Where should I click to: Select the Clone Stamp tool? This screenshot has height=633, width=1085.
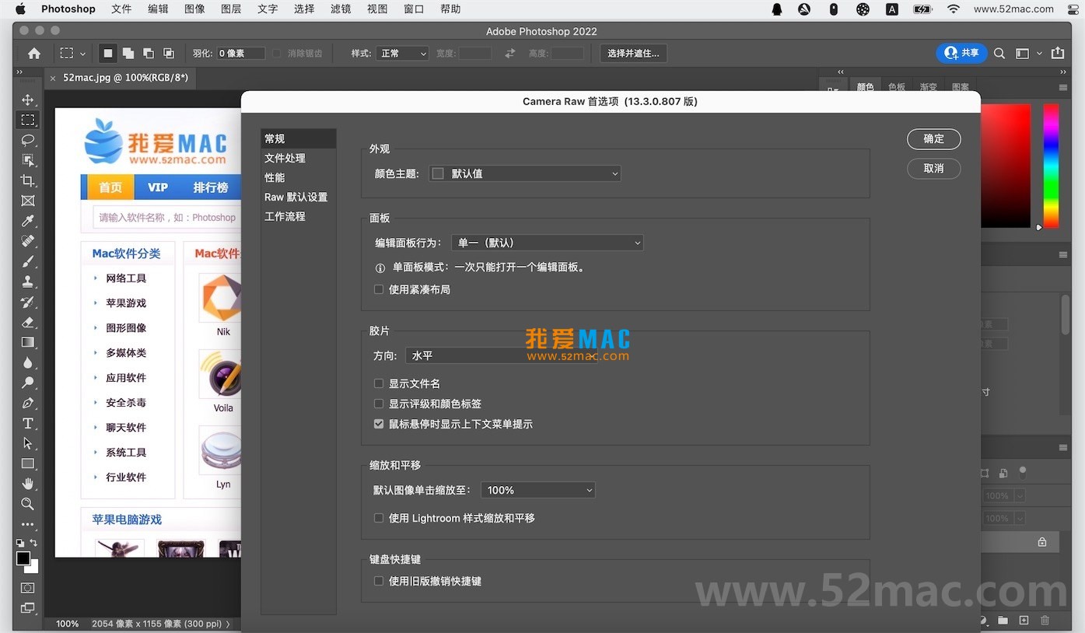pyautogui.click(x=28, y=282)
